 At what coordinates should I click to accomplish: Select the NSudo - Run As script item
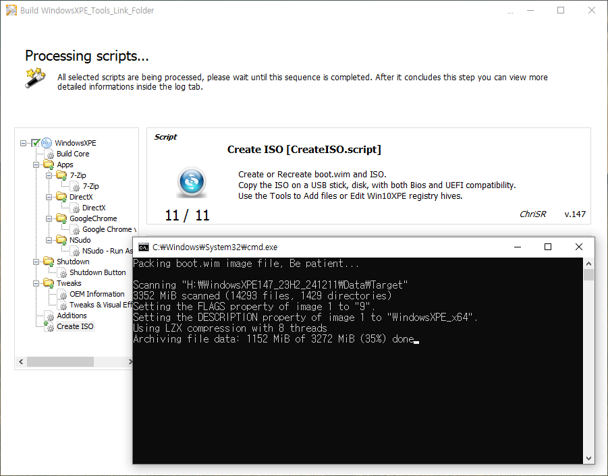(x=107, y=251)
